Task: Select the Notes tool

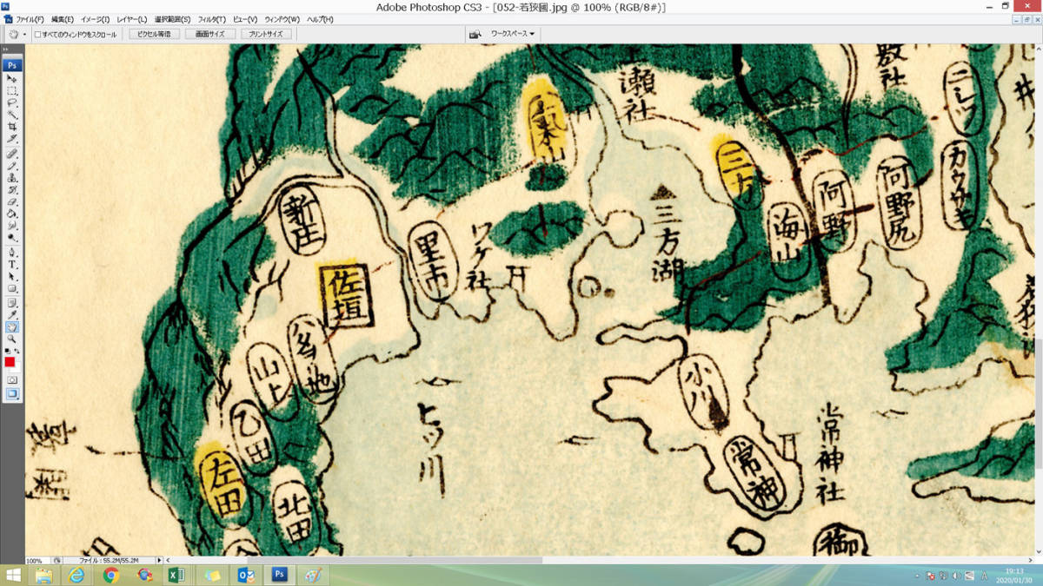Action: click(12, 302)
